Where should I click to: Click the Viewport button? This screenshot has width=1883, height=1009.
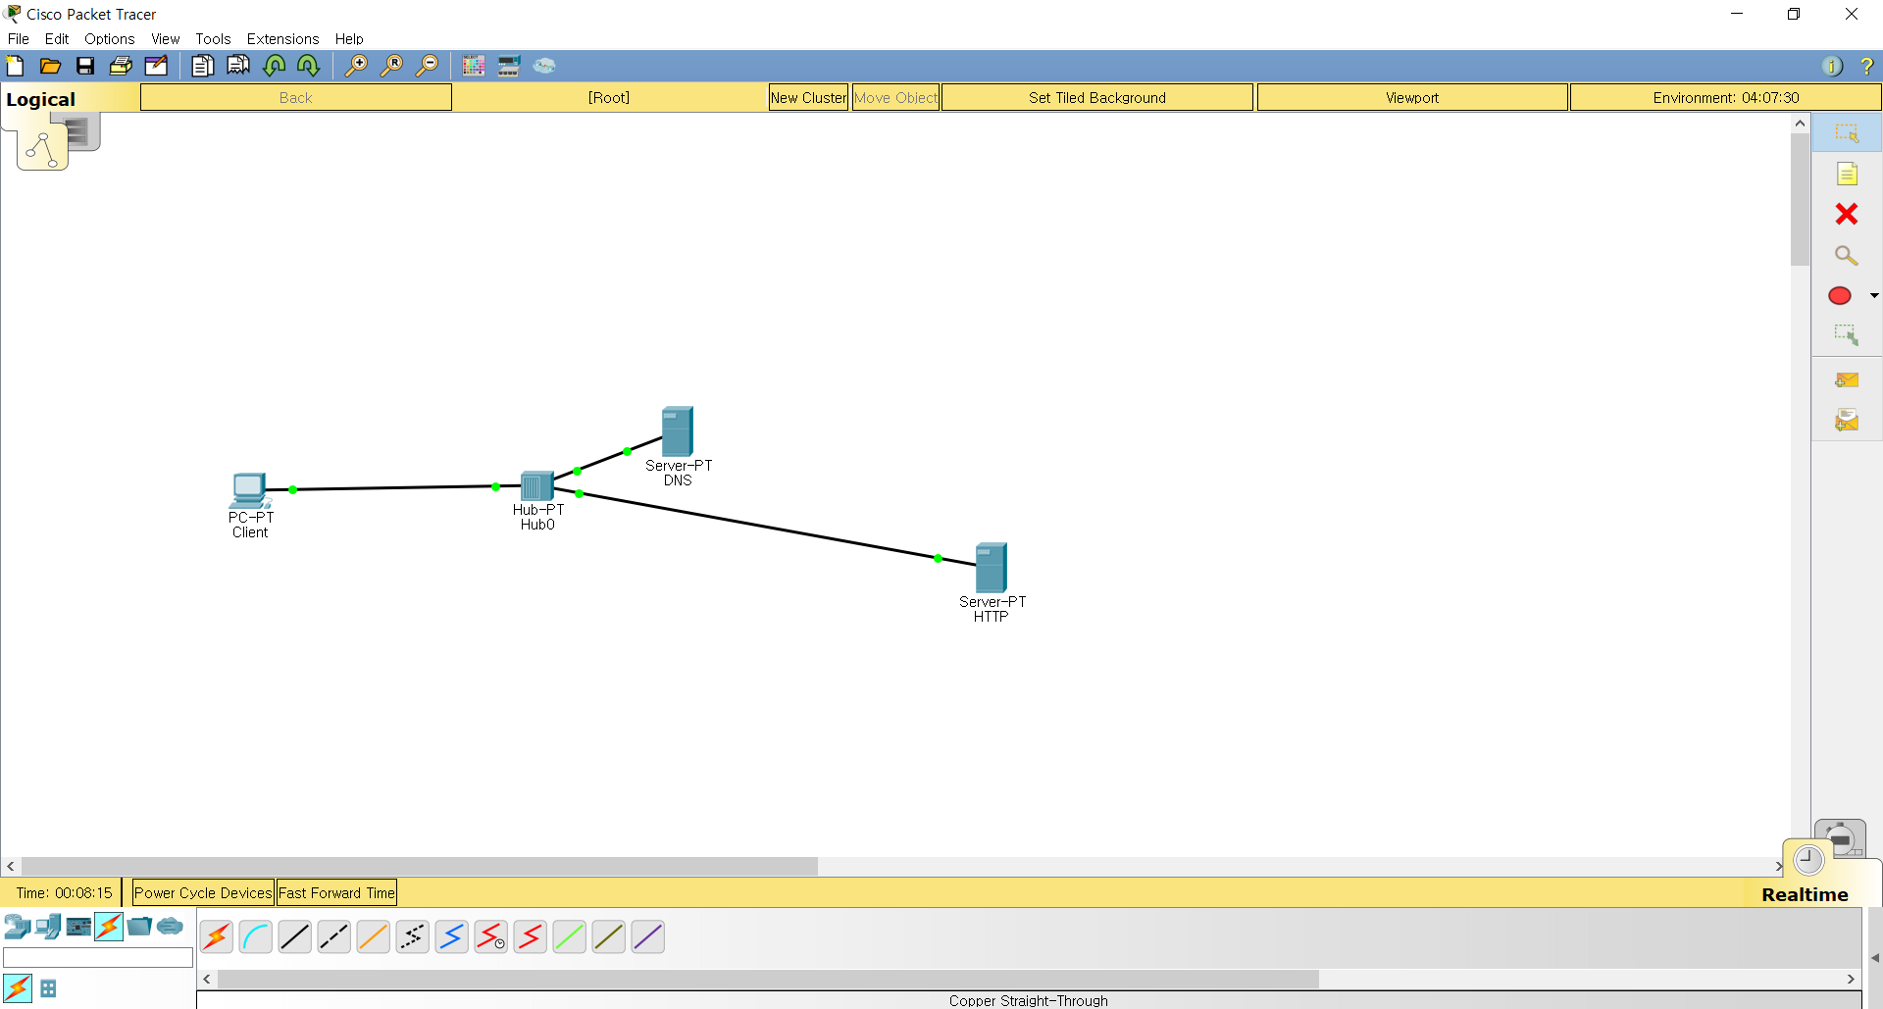pos(1412,97)
